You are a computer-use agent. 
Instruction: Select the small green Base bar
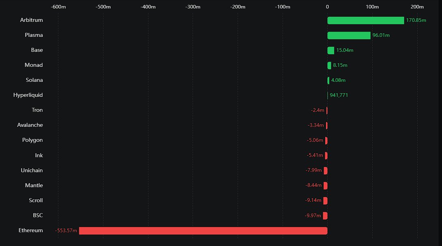coord(331,50)
